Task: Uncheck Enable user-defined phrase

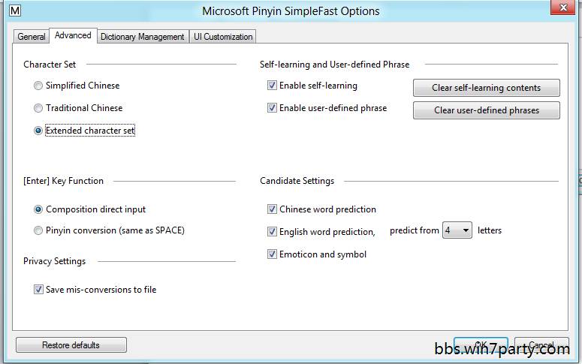Action: (272, 108)
